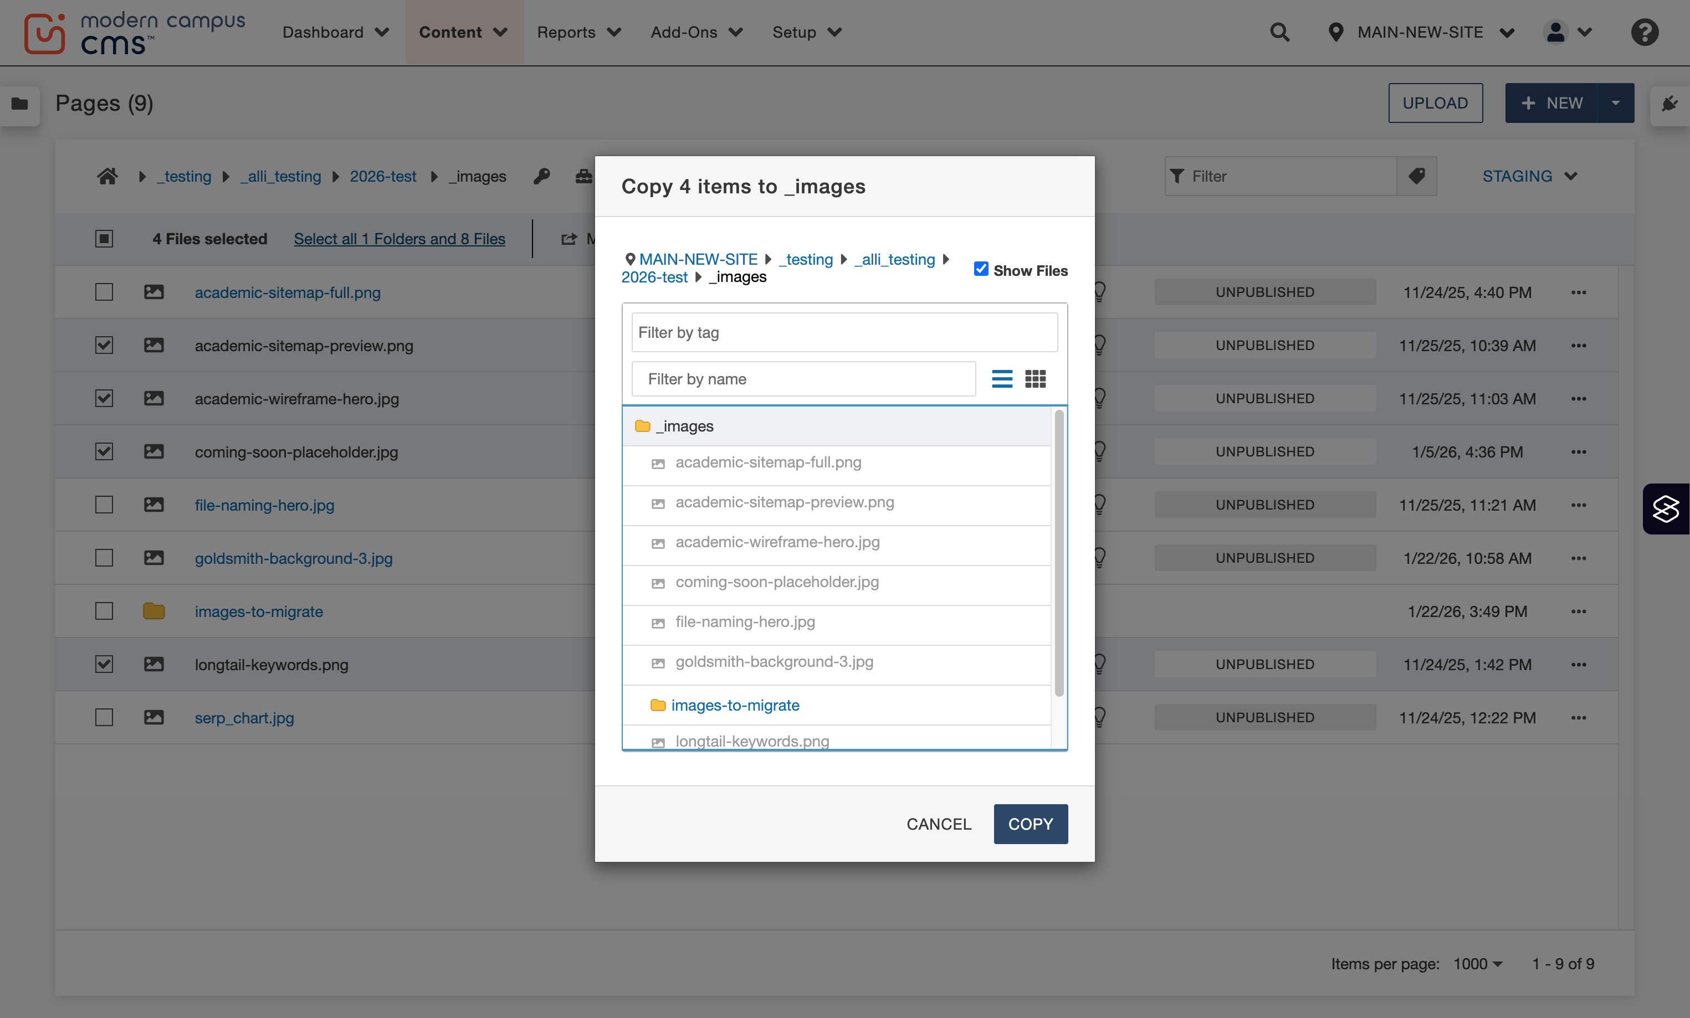Toggle the Show Files checkbox
Screen dimensions: 1690x1018
click(x=981, y=269)
